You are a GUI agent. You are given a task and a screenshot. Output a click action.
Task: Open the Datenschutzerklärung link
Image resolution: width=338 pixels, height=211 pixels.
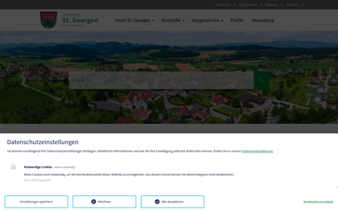(x=257, y=151)
